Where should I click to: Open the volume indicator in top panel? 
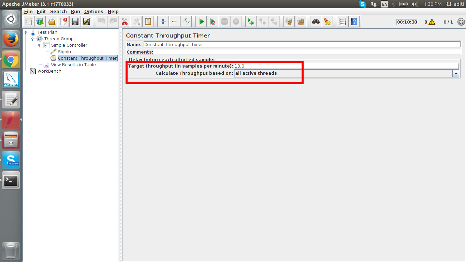(415, 4)
